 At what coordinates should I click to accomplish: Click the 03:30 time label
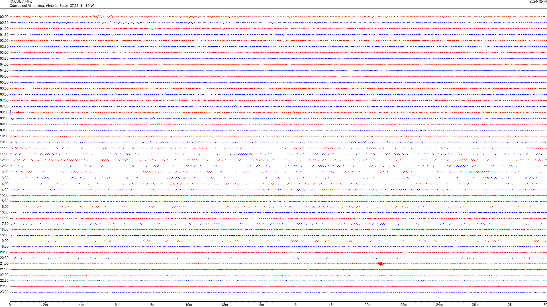pyautogui.click(x=4, y=59)
